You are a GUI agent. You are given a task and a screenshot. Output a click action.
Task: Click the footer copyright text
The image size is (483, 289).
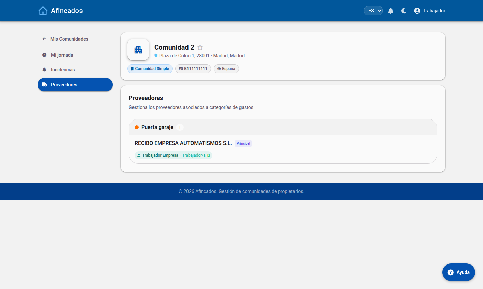click(x=241, y=191)
